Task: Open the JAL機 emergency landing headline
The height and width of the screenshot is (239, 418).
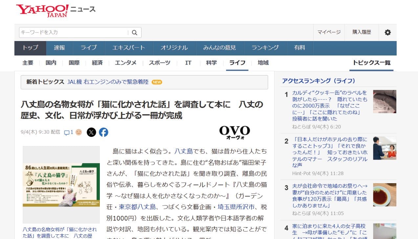Action: coord(108,82)
